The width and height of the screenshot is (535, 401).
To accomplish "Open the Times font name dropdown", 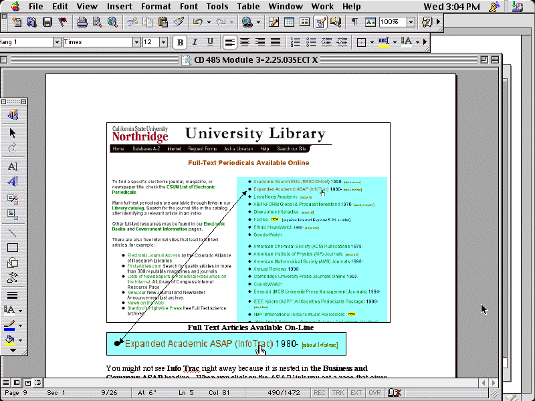I will pos(136,42).
